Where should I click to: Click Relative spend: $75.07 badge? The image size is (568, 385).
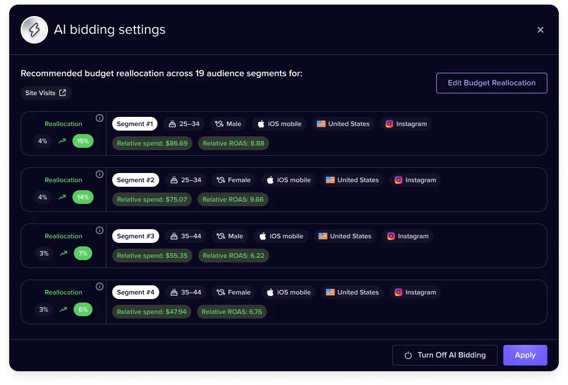click(x=152, y=200)
